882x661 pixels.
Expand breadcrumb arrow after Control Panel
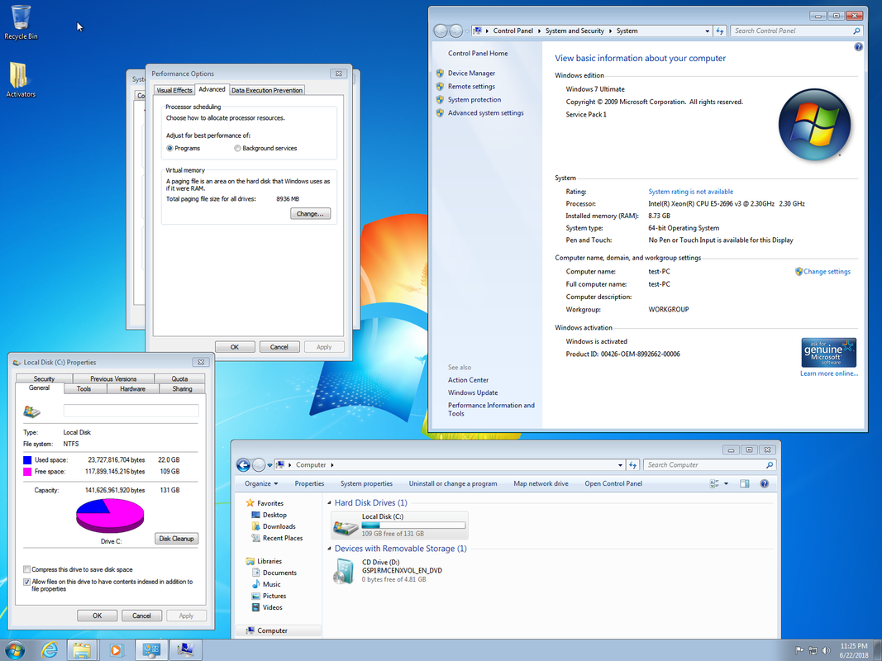tap(539, 31)
